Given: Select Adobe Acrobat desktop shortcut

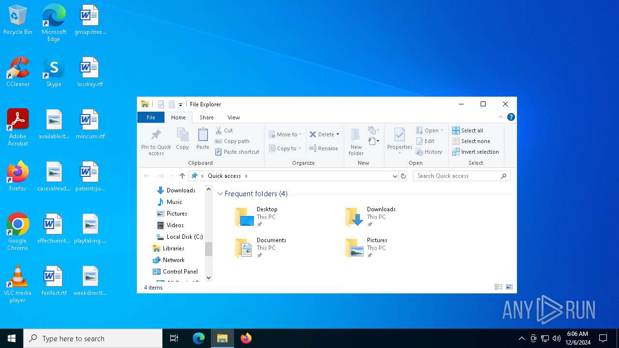Looking at the screenshot, I should (x=18, y=128).
